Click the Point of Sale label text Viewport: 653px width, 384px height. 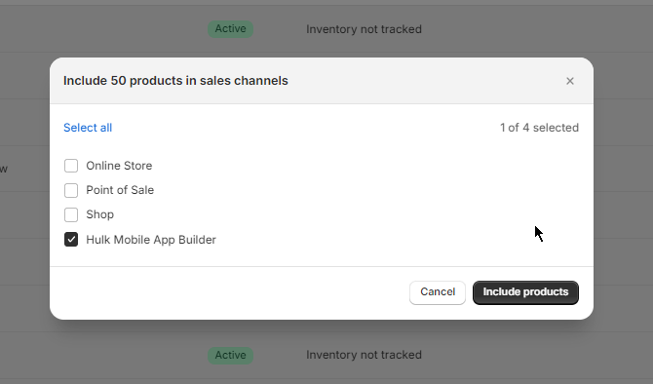tap(120, 190)
